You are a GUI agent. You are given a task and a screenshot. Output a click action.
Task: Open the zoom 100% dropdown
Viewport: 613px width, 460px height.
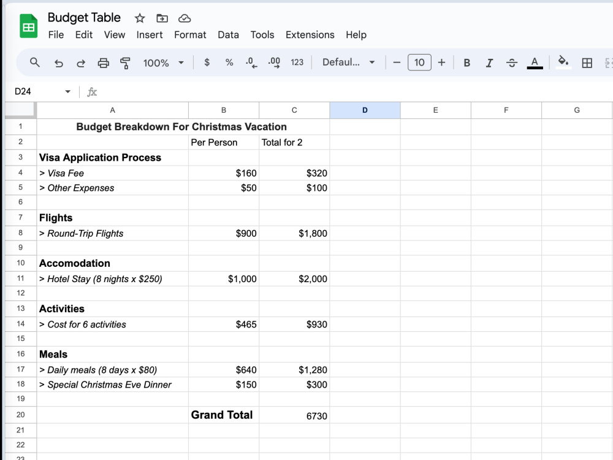coord(163,63)
